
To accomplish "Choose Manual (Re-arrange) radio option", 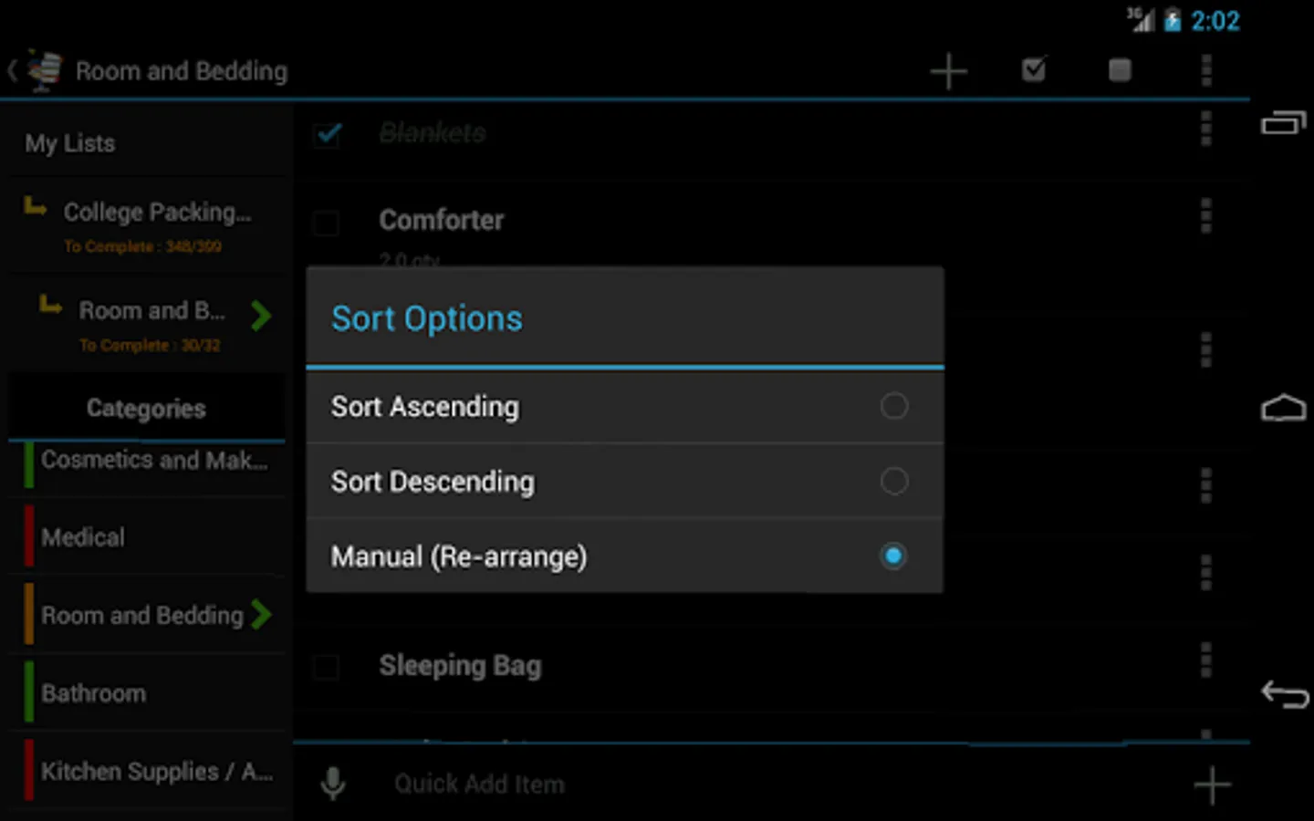I will [893, 556].
